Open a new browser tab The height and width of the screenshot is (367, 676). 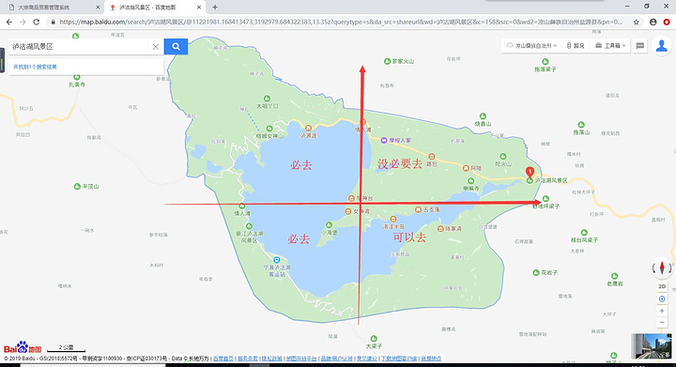(215, 8)
